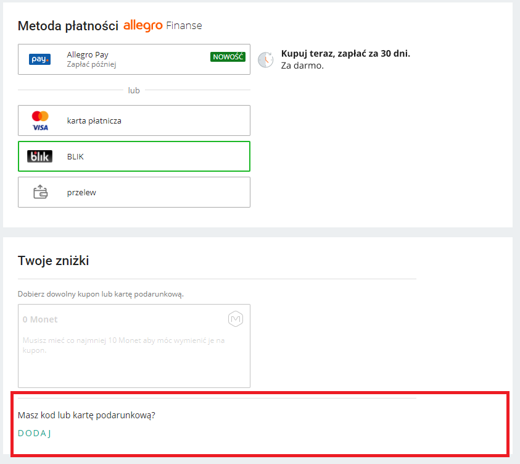
Task: Click the wallet transfer icon next to przelew
Action: (x=41, y=192)
